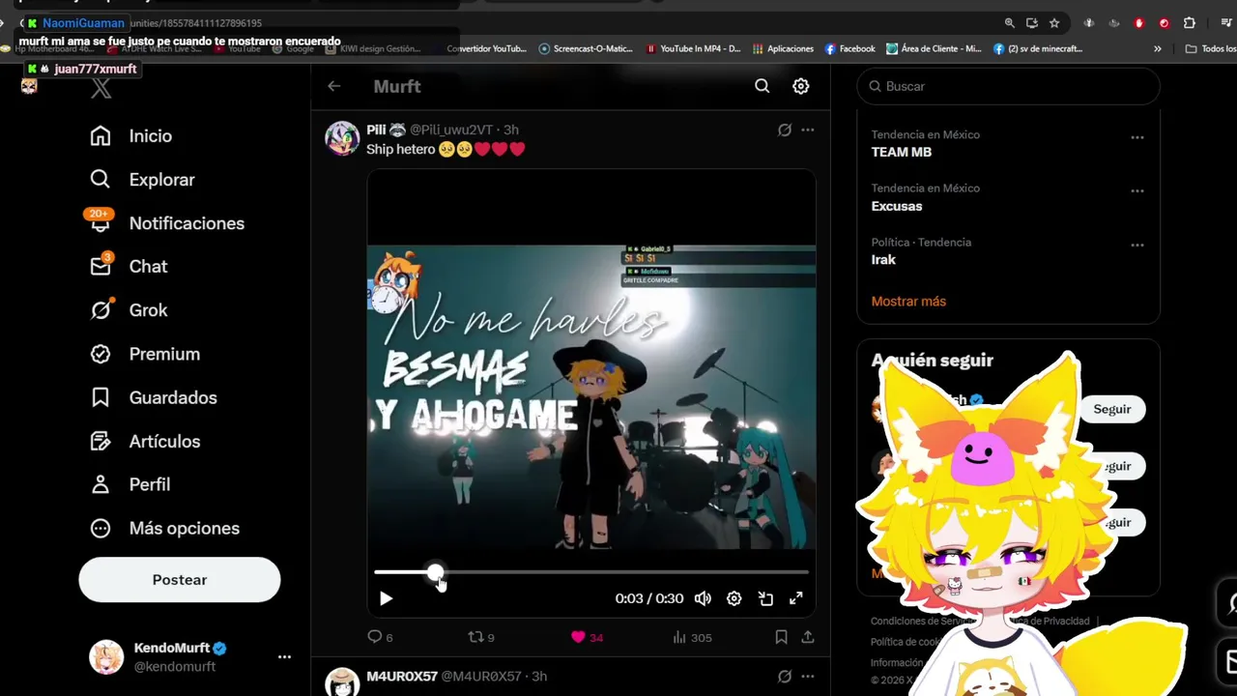Mute the video volume

tap(703, 598)
